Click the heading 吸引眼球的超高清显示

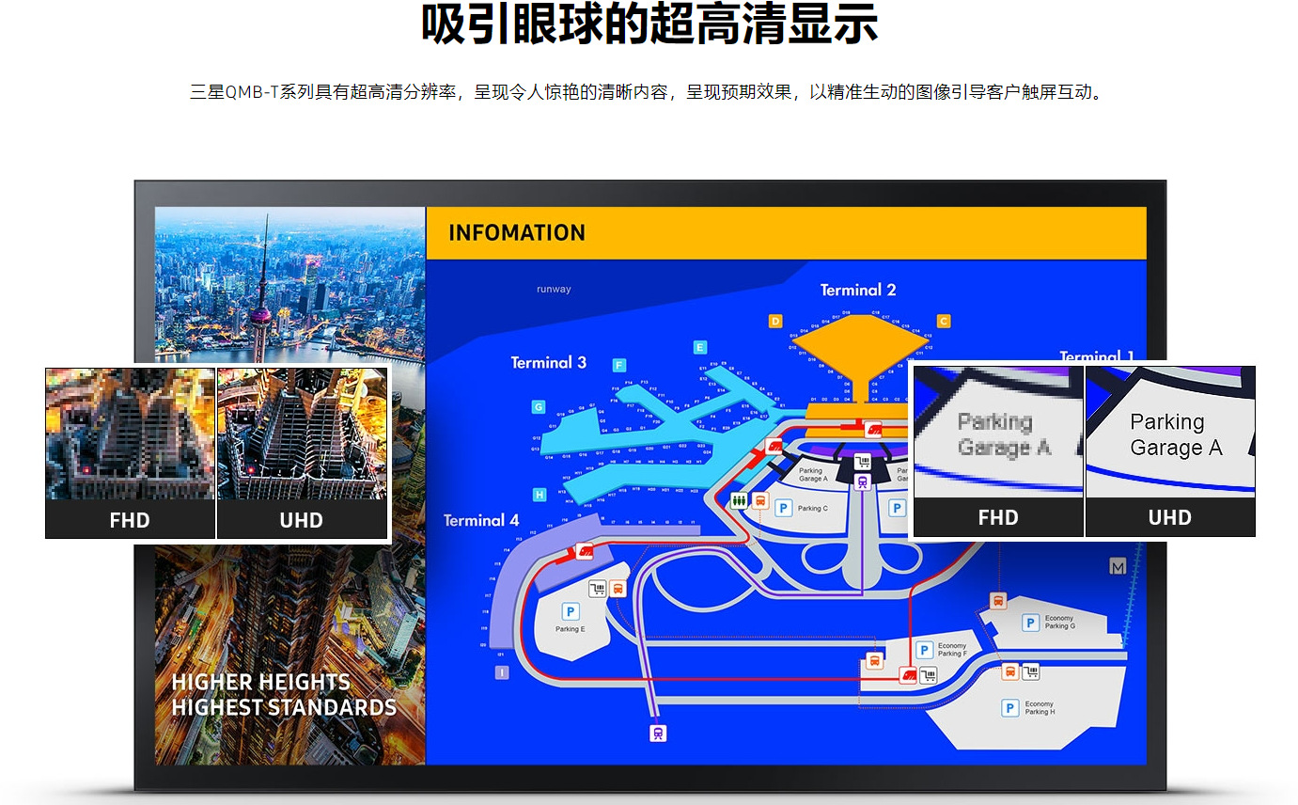tap(649, 24)
